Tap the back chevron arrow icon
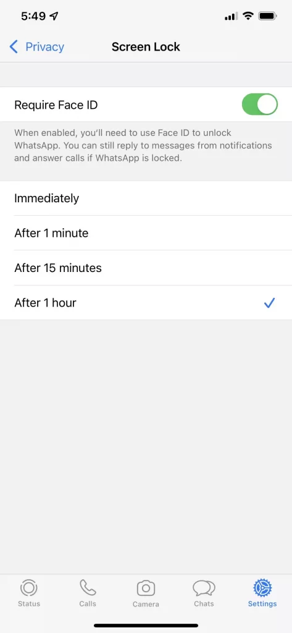 point(14,47)
